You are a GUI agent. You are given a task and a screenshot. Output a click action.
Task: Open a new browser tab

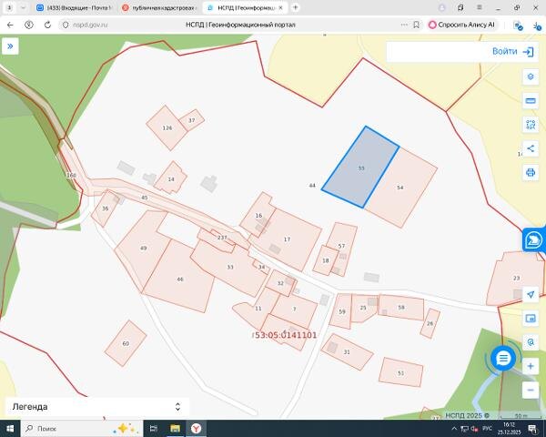coord(295,7)
